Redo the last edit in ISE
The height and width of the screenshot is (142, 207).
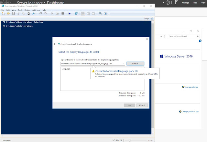tap(46, 14)
